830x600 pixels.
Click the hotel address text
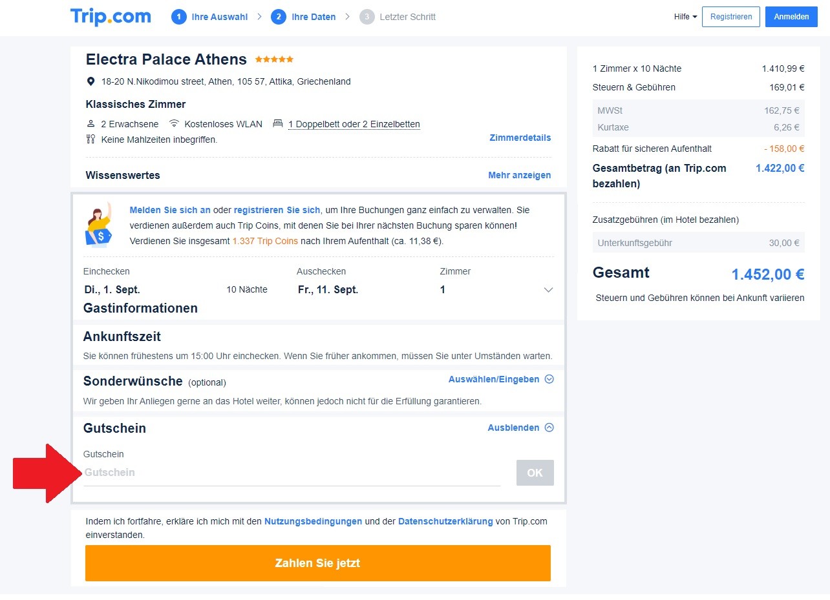pos(226,81)
